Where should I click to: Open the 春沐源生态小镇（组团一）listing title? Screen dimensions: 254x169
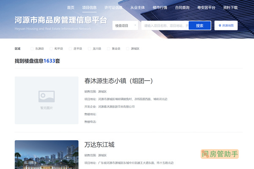(x=119, y=81)
